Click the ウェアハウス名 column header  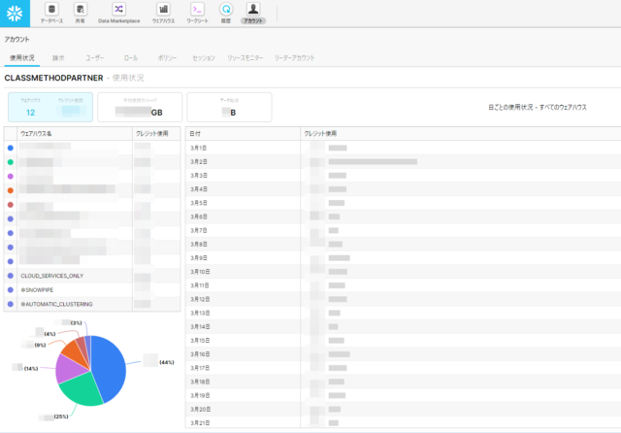(x=75, y=134)
